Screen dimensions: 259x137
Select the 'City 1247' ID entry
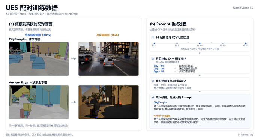tap(159, 66)
